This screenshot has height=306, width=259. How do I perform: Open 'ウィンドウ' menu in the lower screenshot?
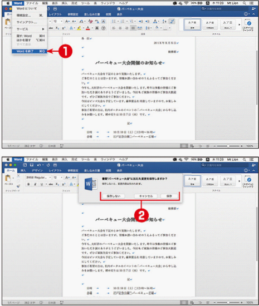[x=107, y=159]
